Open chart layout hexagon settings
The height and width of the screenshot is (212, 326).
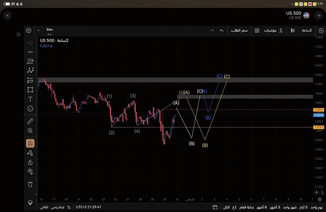29,30
